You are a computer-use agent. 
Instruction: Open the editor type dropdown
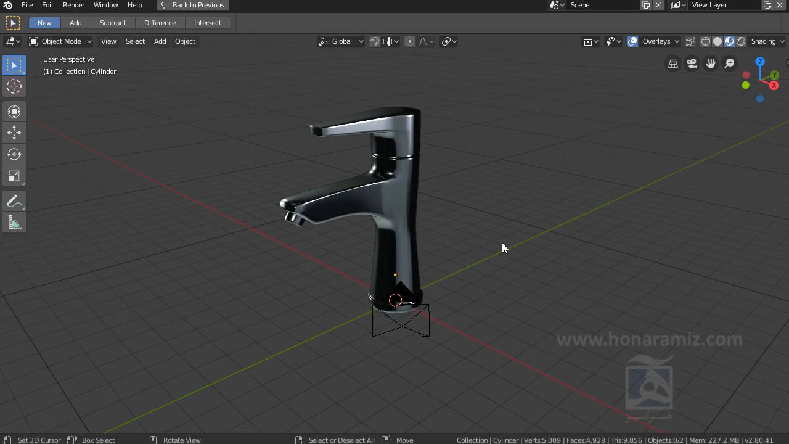click(x=12, y=41)
